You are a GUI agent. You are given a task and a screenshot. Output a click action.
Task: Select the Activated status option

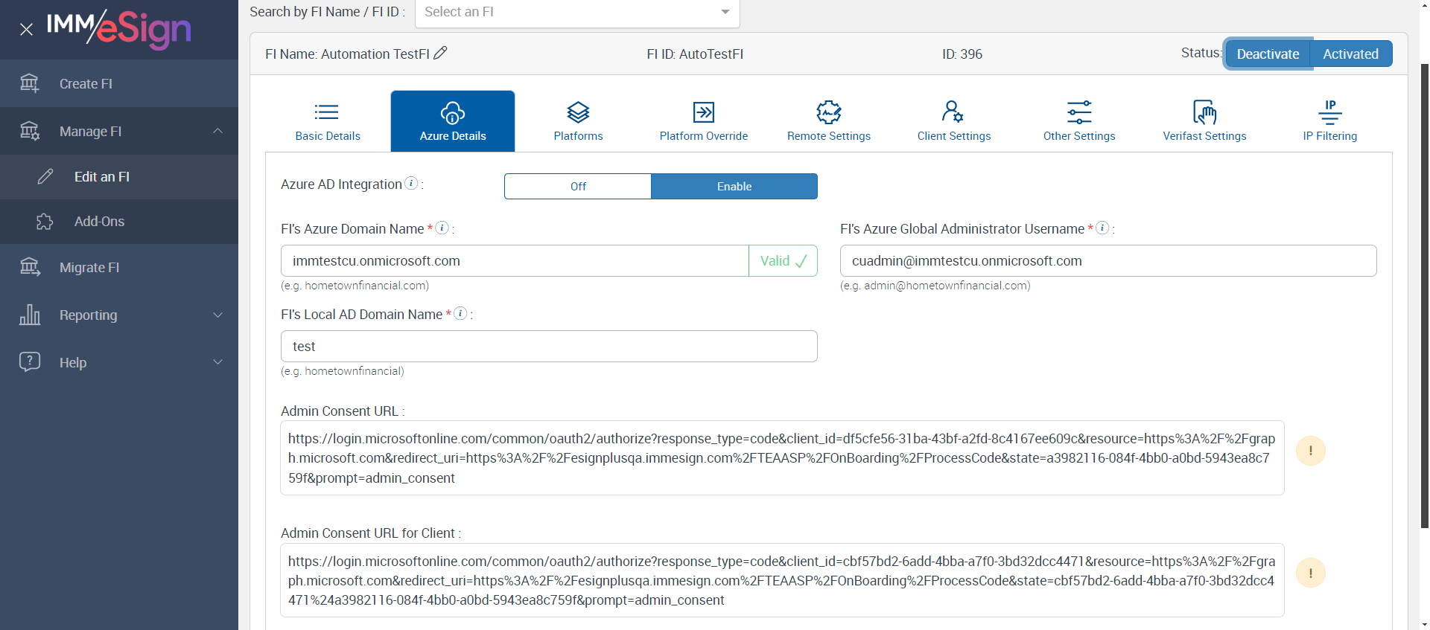[x=1351, y=54]
